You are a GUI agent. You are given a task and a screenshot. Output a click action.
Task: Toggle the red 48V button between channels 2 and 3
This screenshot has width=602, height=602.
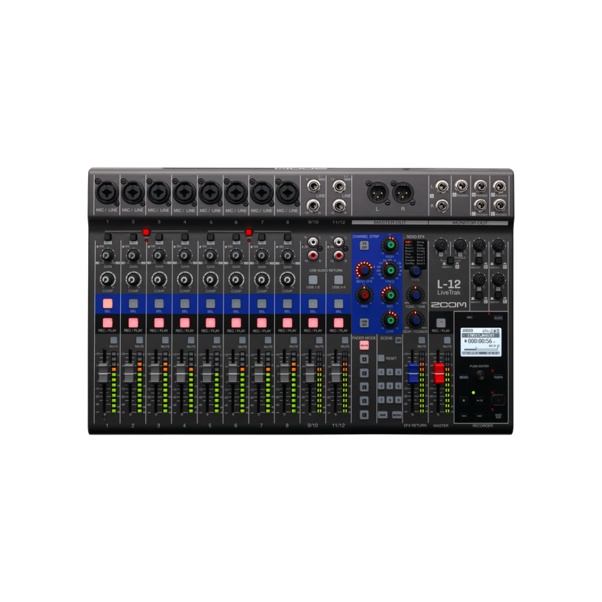146,232
